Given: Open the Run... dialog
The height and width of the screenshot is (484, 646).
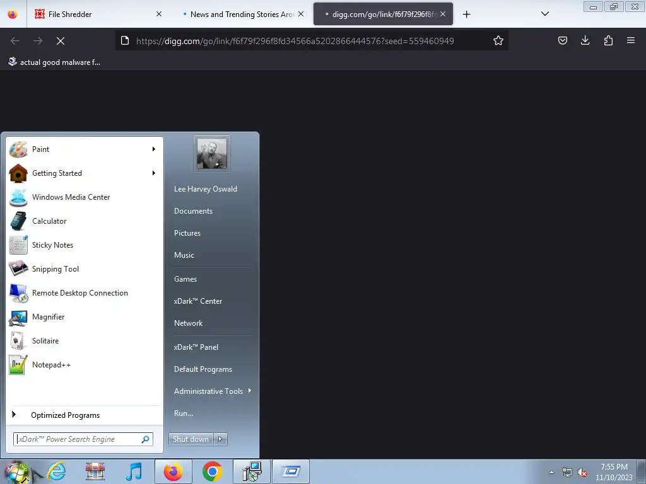Looking at the screenshot, I should (184, 413).
